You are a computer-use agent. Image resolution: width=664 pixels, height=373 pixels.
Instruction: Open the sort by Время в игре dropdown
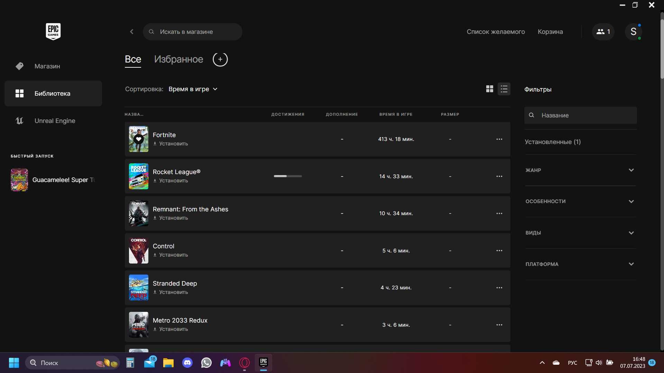[193, 89]
